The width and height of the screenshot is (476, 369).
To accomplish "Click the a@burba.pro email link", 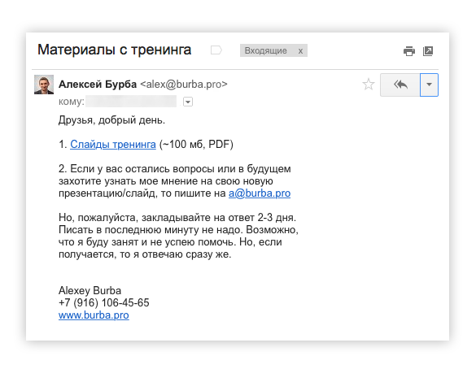I will point(260,193).
